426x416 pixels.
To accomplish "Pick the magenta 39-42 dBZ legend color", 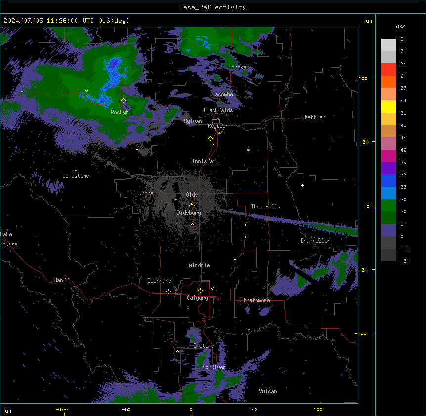I will coord(388,156).
